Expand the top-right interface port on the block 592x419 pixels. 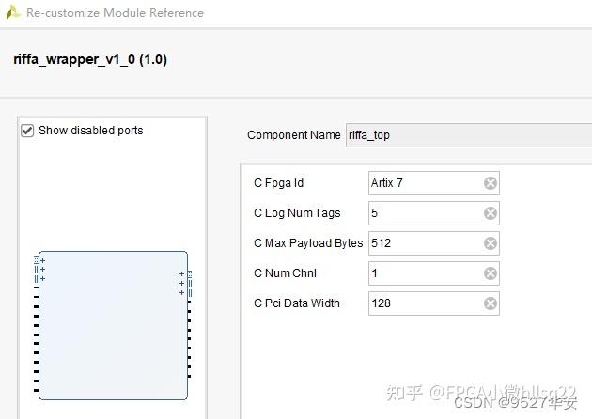tap(181, 274)
